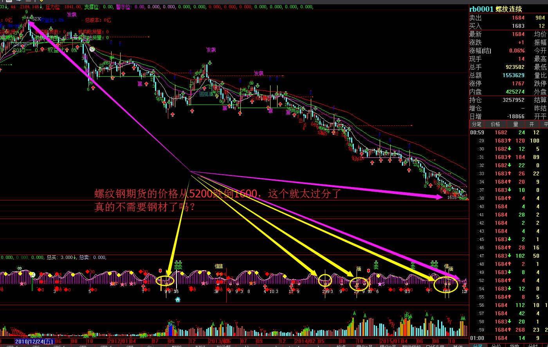Click the 2012/01 date axis label
This screenshot has width=548, height=347.
tap(118, 342)
